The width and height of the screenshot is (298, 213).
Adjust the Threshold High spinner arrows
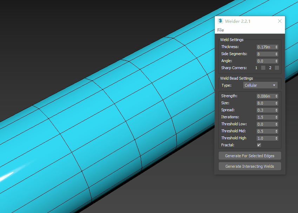tap(277, 138)
